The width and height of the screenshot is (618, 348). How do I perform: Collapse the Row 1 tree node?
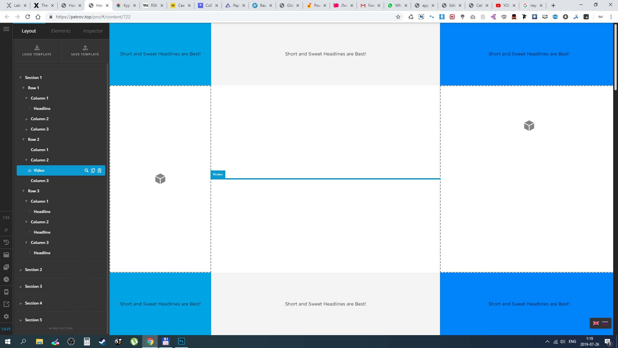coord(23,88)
